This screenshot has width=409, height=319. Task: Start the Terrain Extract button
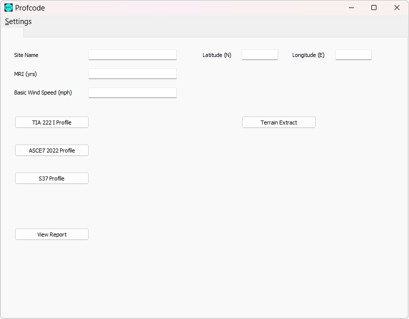click(x=279, y=122)
